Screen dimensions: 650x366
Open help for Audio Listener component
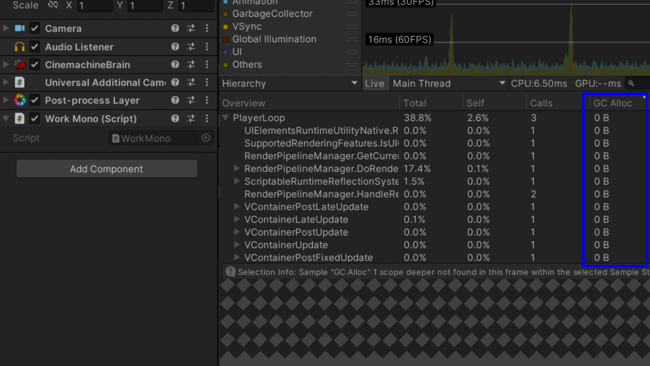tap(175, 47)
